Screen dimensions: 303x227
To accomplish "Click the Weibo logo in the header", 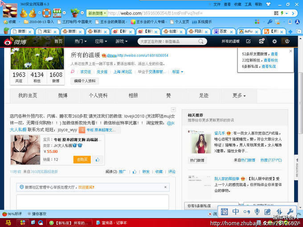I will (15, 41).
